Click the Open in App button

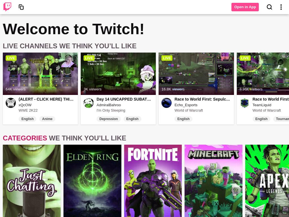(x=245, y=7)
